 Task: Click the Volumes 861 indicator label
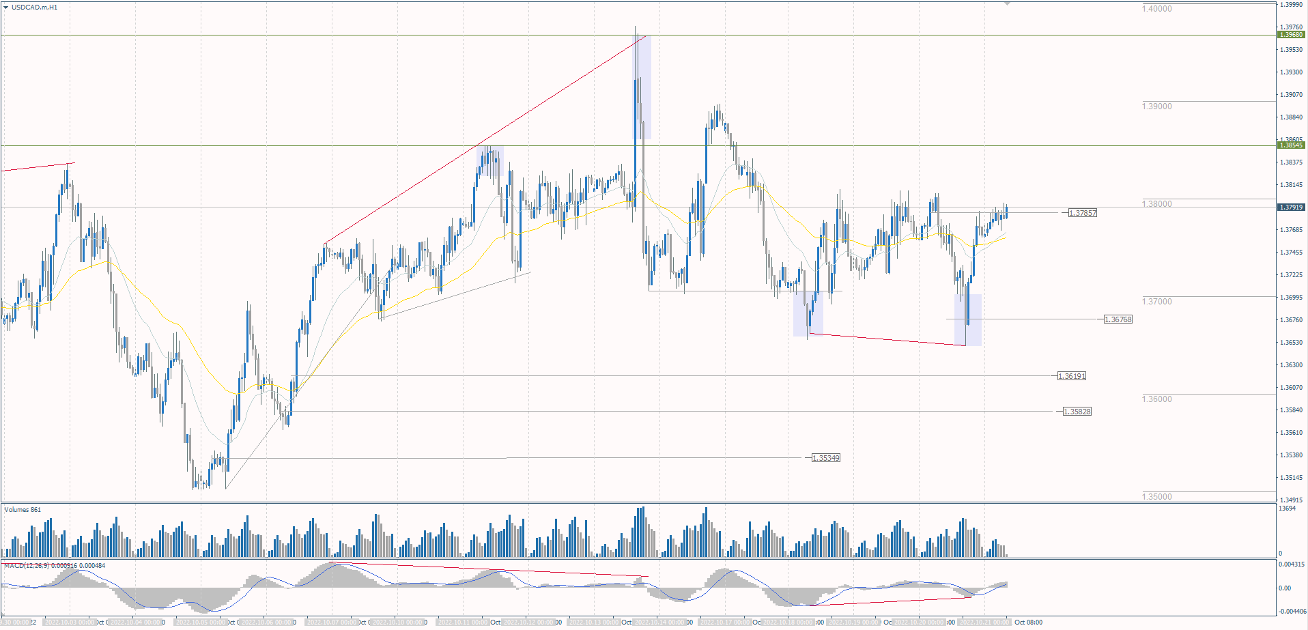(x=23, y=510)
